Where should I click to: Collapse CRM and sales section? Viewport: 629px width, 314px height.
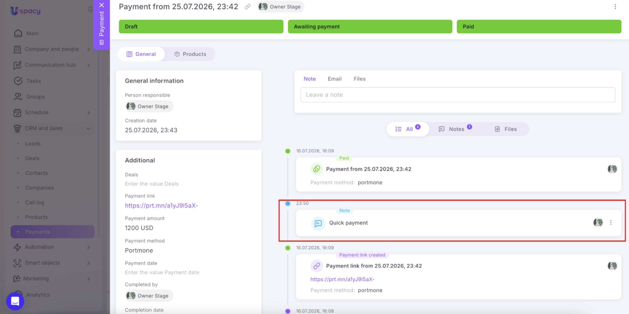(88, 129)
